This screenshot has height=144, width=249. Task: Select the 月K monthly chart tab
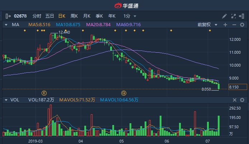(86, 16)
